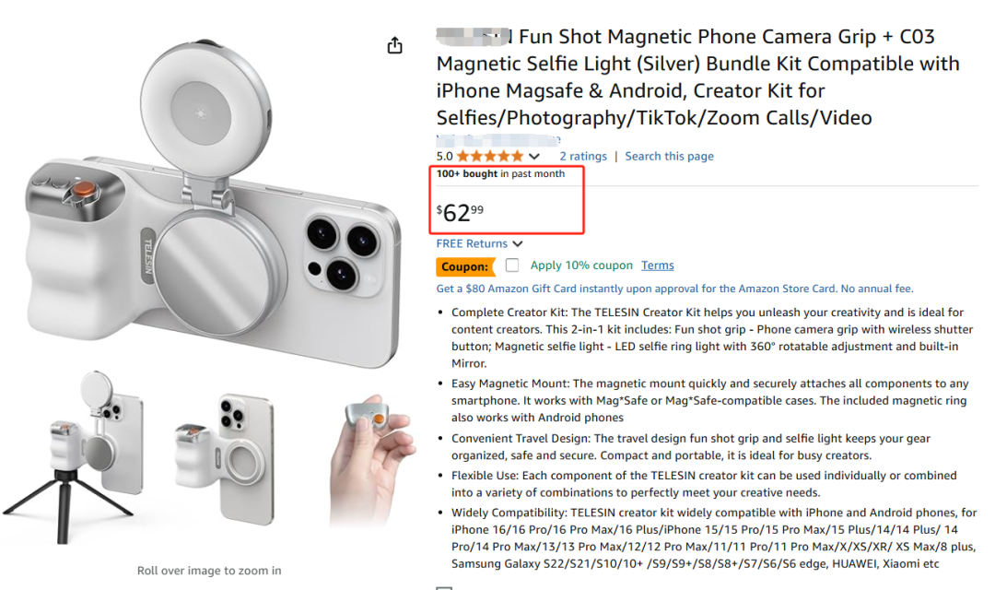Click the orange Coupon badge

[465, 266]
